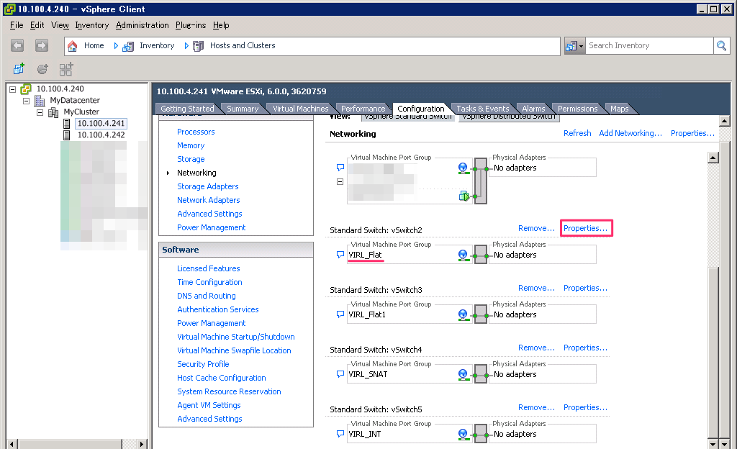Click the host icon for 10.100.4.242
This screenshot has width=737, height=449.
click(x=67, y=135)
